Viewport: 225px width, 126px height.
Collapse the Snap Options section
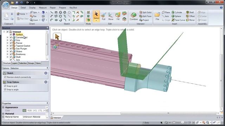pyautogui.click(x=46, y=82)
